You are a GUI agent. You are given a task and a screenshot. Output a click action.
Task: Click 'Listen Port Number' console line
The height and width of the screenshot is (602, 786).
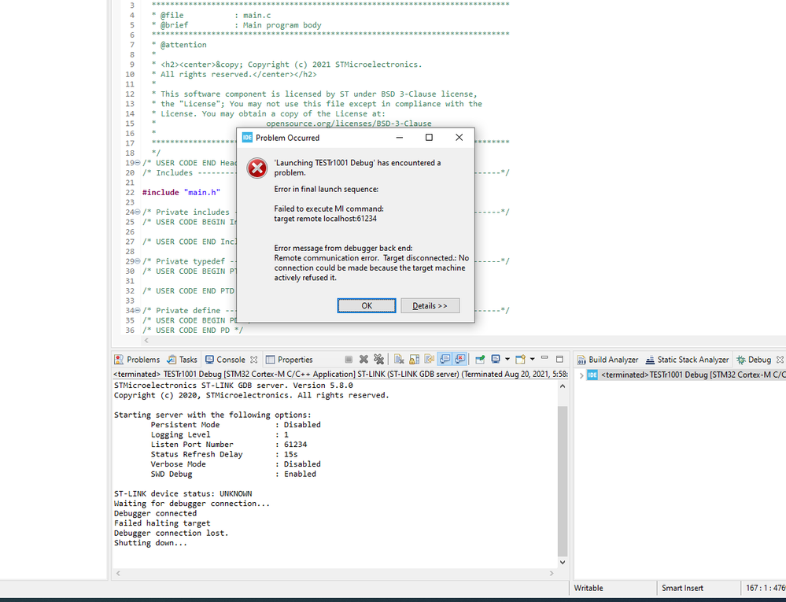[229, 445]
